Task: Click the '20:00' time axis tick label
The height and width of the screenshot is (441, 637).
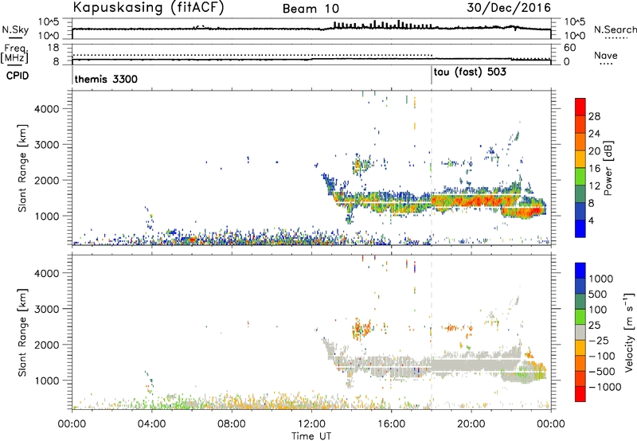Action: point(471,424)
